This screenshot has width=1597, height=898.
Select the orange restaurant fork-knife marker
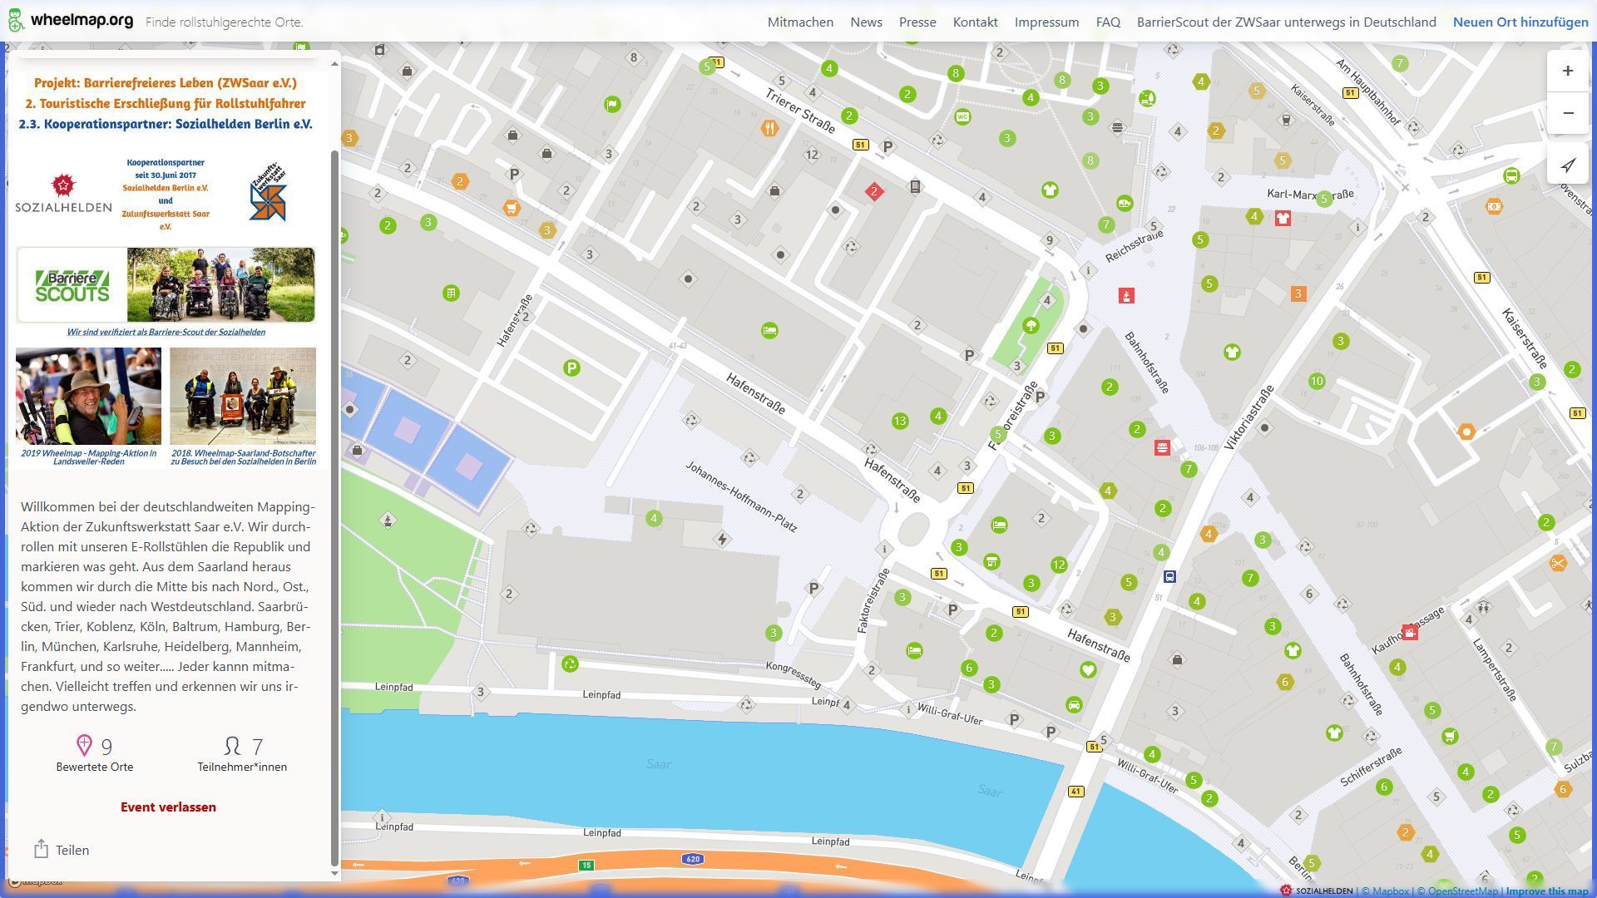pyautogui.click(x=769, y=128)
